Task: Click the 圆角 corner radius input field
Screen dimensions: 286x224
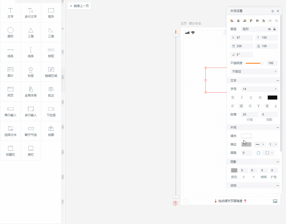Action: coord(246,153)
